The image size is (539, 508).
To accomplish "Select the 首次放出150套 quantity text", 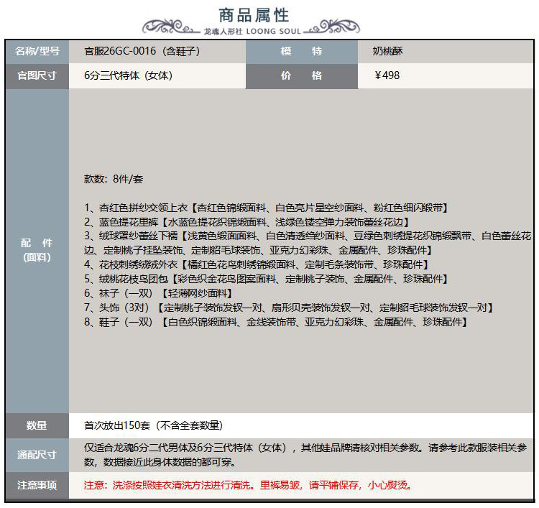I will [153, 425].
